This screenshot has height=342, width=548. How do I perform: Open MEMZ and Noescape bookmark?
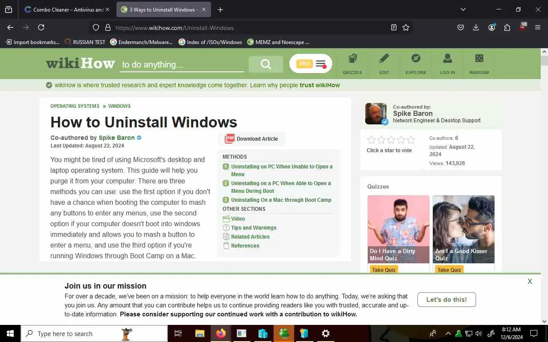point(278,42)
